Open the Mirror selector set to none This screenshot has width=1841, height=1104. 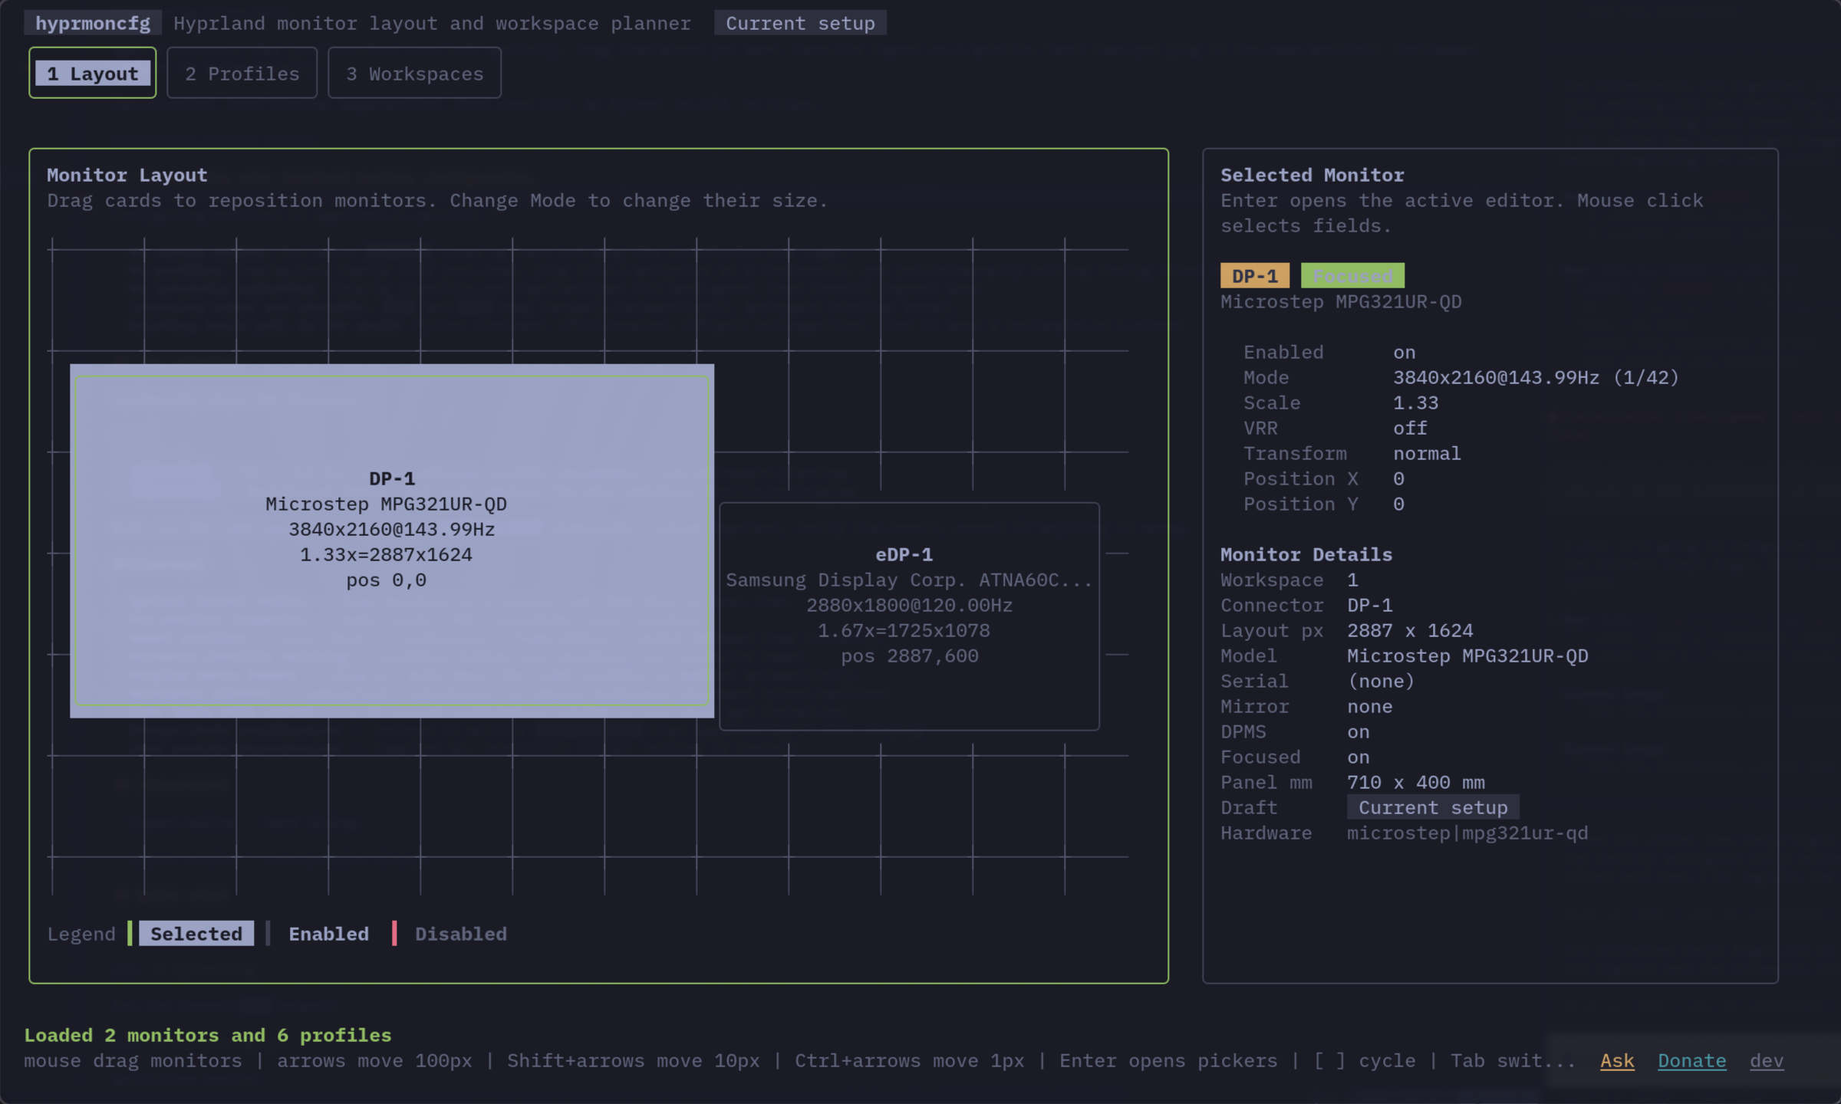click(1369, 706)
